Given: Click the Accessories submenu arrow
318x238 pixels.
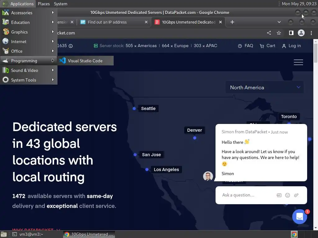Looking at the screenshot, I should pos(53,12).
